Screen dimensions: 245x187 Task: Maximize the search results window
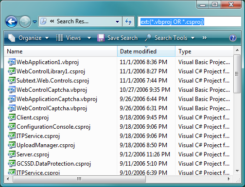(215, 4)
